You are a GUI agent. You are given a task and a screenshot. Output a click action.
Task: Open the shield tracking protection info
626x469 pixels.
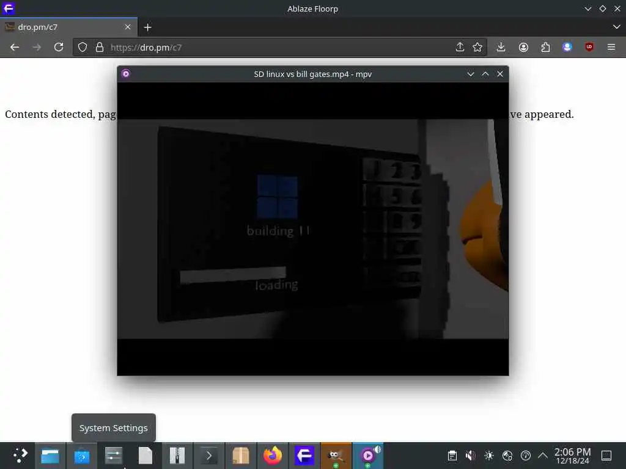83,48
